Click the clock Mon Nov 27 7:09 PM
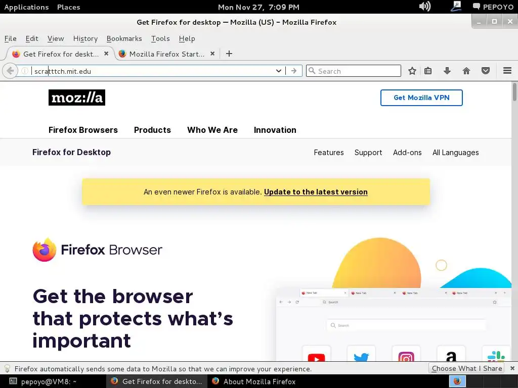518x388 pixels. click(x=258, y=7)
